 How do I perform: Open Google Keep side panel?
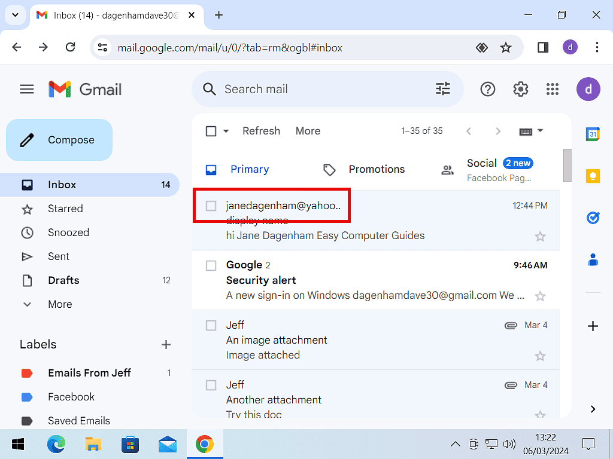(593, 176)
